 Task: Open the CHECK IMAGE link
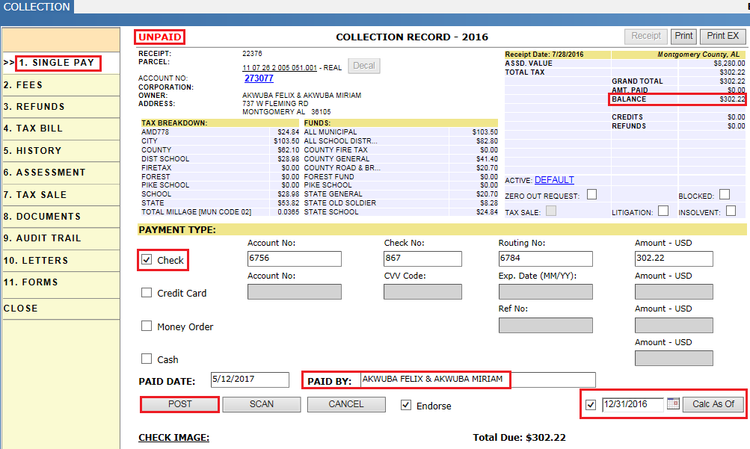173,438
